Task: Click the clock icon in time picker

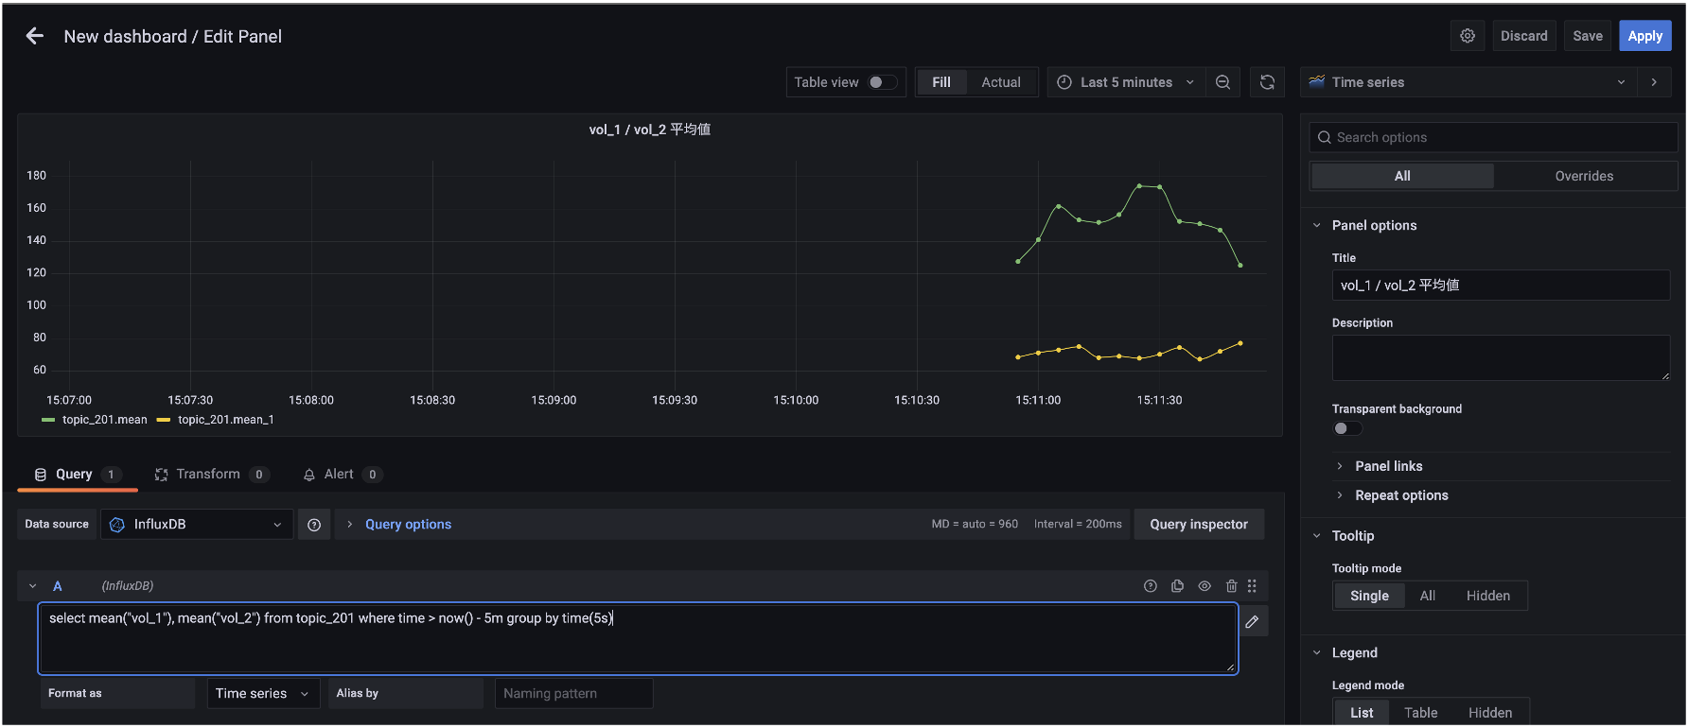Action: click(x=1064, y=82)
